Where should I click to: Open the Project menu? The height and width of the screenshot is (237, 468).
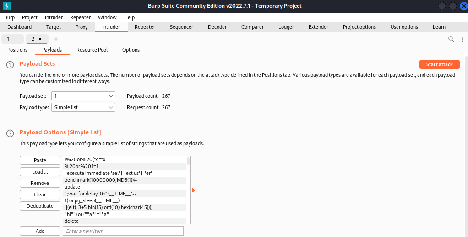30,17
